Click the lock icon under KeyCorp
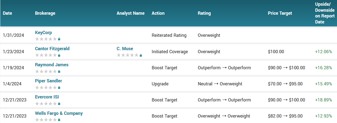 pos(59,39)
